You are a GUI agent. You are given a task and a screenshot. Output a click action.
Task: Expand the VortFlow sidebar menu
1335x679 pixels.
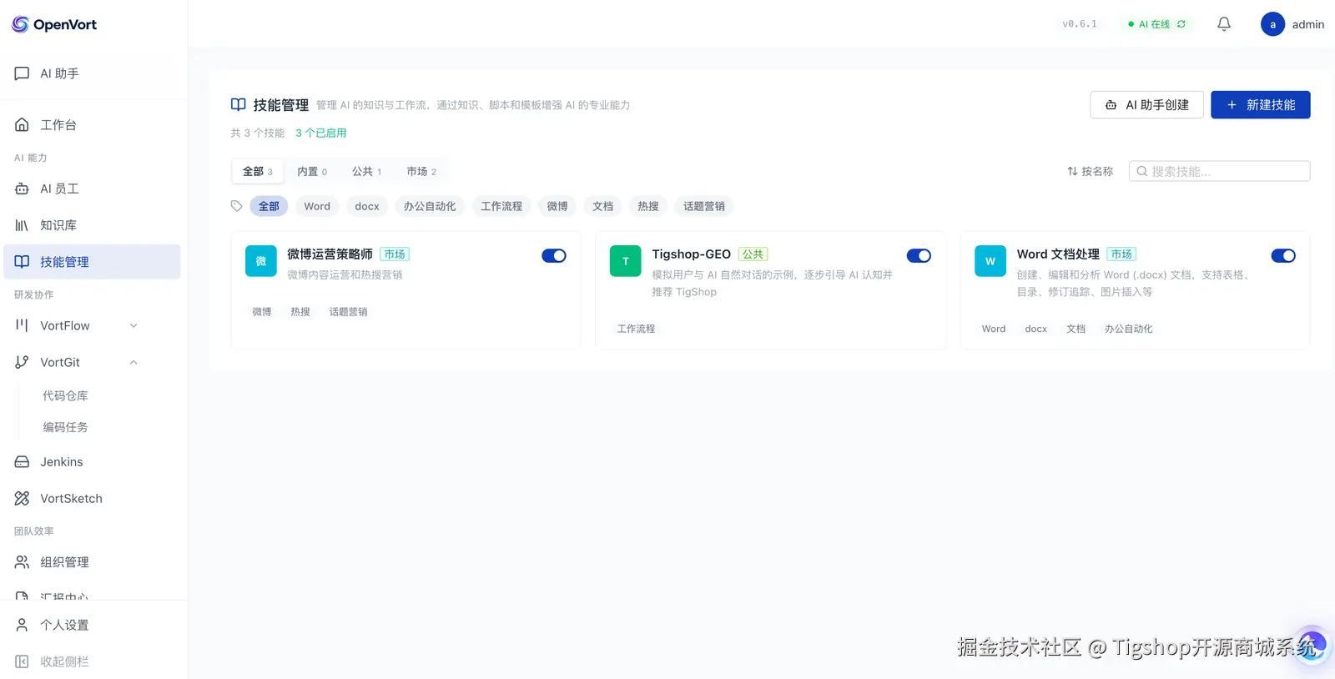[x=92, y=326]
